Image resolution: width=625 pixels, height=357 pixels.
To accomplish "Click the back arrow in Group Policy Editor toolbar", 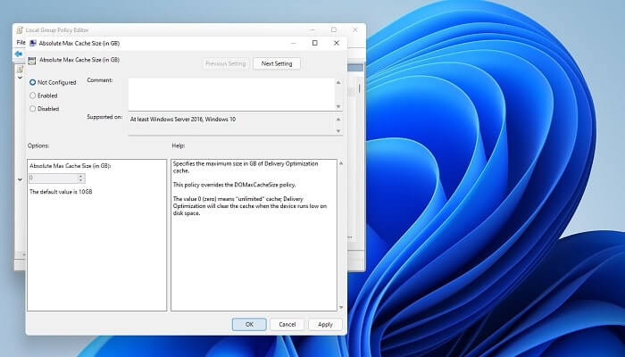I will [19, 54].
